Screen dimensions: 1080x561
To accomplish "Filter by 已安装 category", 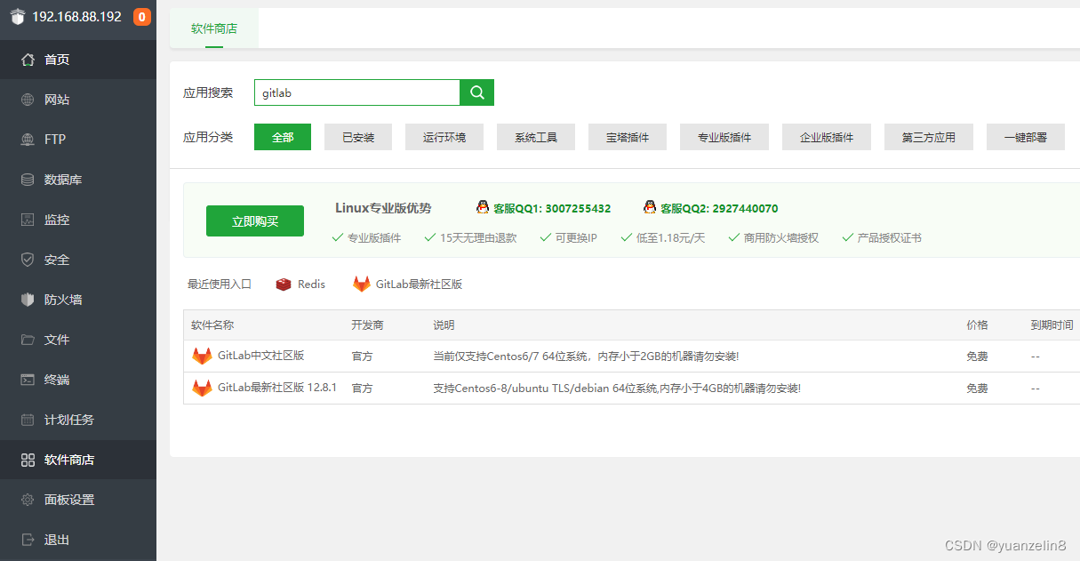I will (358, 137).
